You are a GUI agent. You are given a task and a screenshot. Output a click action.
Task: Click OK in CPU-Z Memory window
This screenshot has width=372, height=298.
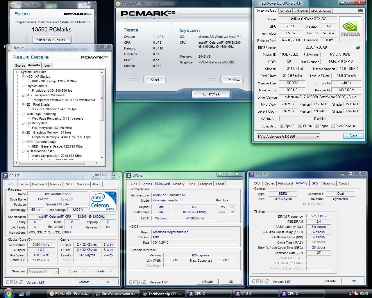coord(354,281)
